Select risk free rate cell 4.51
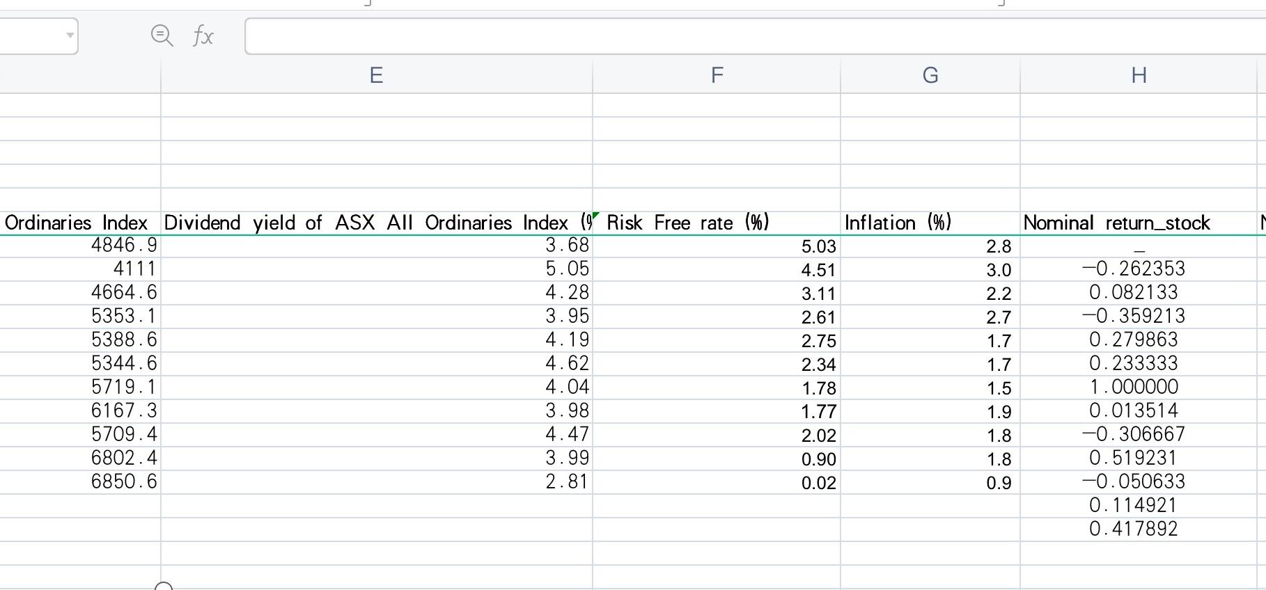Image resolution: width=1266 pixels, height=590 pixels. pos(717,269)
